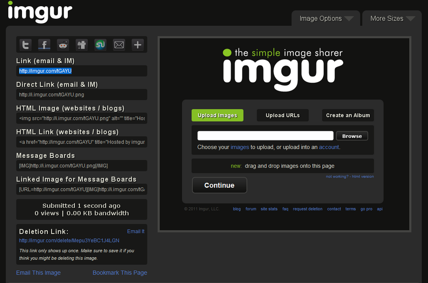The width and height of the screenshot is (428, 283).
Task: Click Bookmark This Page
Action: pos(120,273)
